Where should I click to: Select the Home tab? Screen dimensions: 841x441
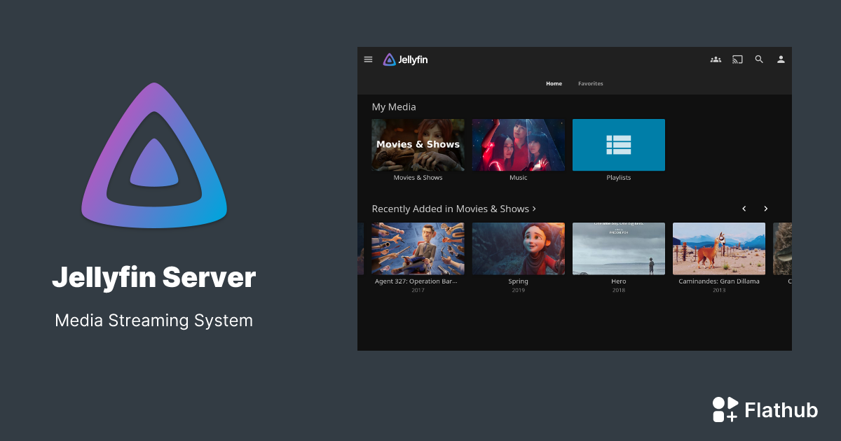point(554,83)
